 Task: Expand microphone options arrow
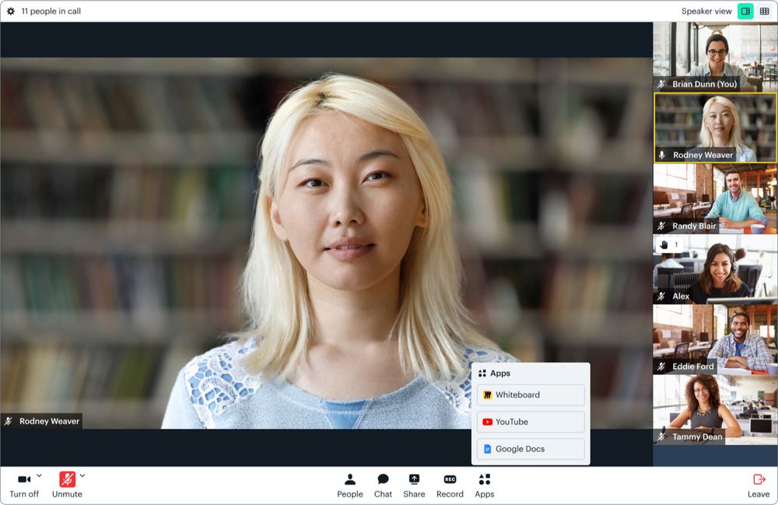coord(82,475)
